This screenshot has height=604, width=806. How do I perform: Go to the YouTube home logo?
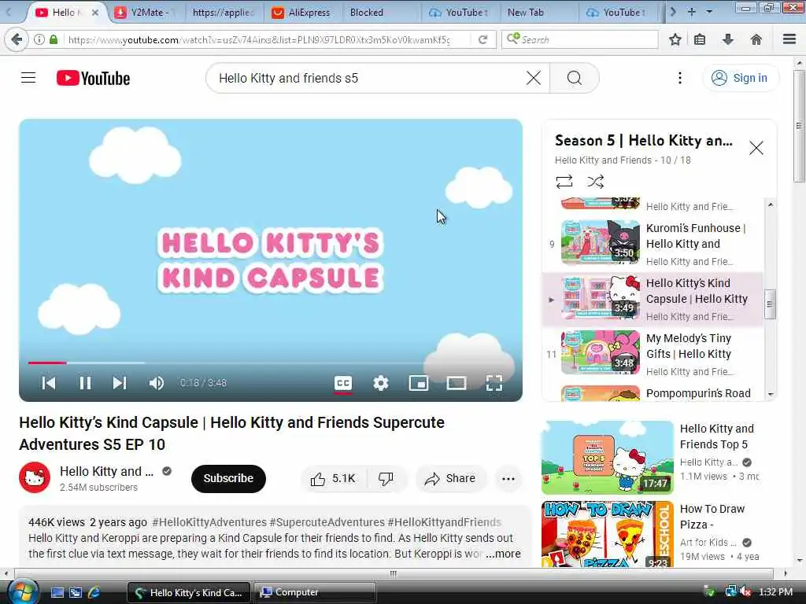click(93, 78)
